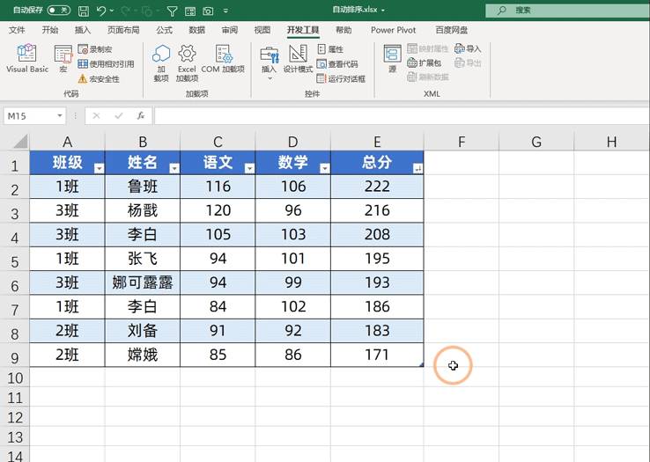Viewport: 650px width, 462px height.
Task: Select cell containing 鲁班
Action: 143,187
